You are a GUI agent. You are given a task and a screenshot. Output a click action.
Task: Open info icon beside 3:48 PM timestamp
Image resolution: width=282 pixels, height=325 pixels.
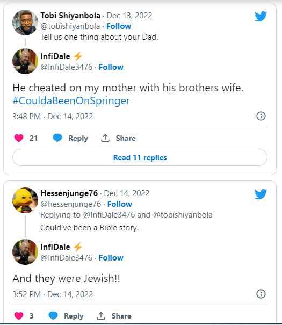pos(261,116)
